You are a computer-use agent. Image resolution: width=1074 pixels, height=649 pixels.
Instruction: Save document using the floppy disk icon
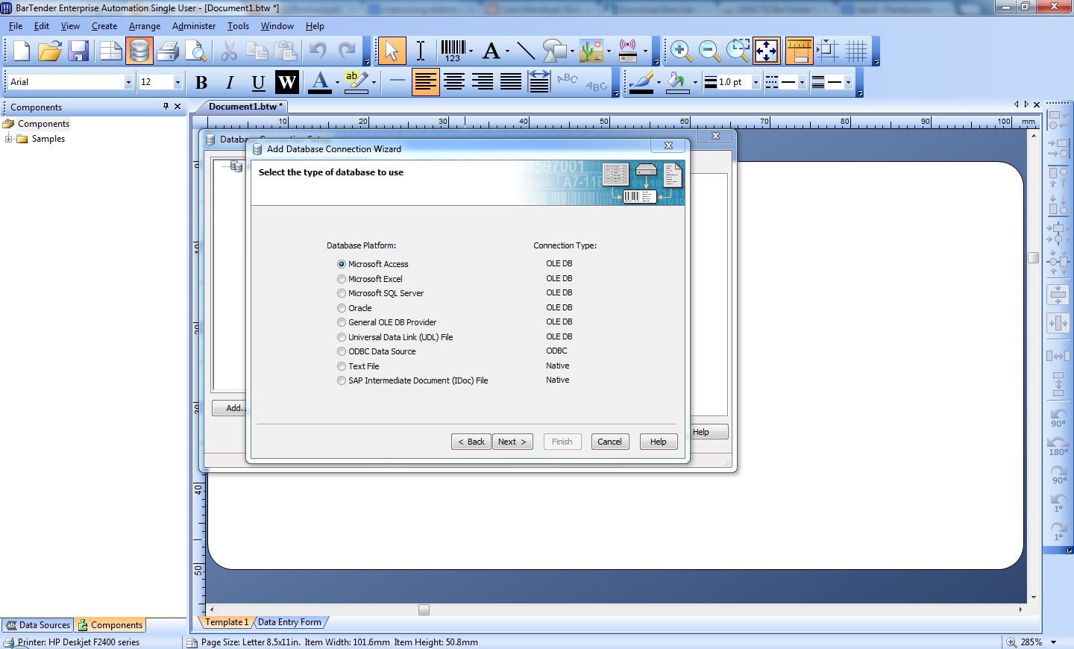click(78, 51)
